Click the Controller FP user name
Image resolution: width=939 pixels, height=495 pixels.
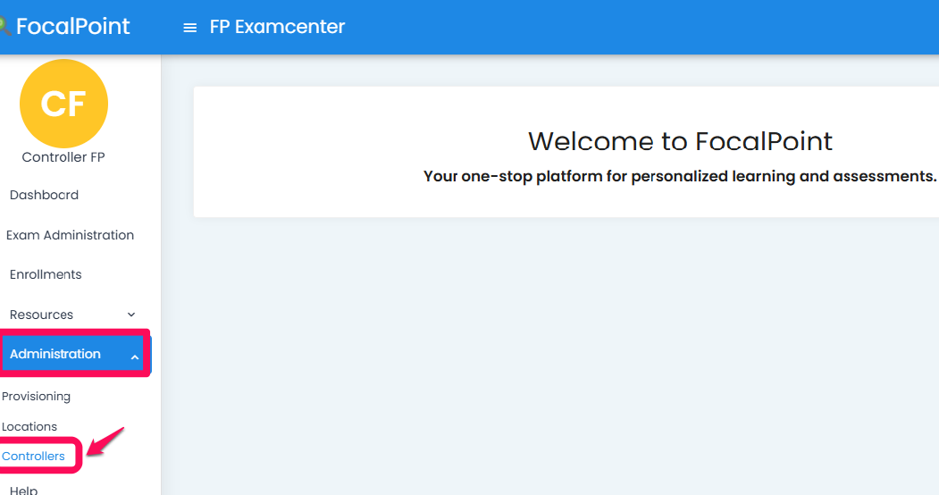(x=63, y=157)
